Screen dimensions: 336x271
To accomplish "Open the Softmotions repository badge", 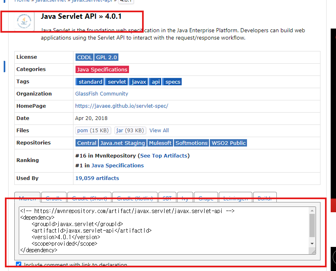I will [191, 143].
